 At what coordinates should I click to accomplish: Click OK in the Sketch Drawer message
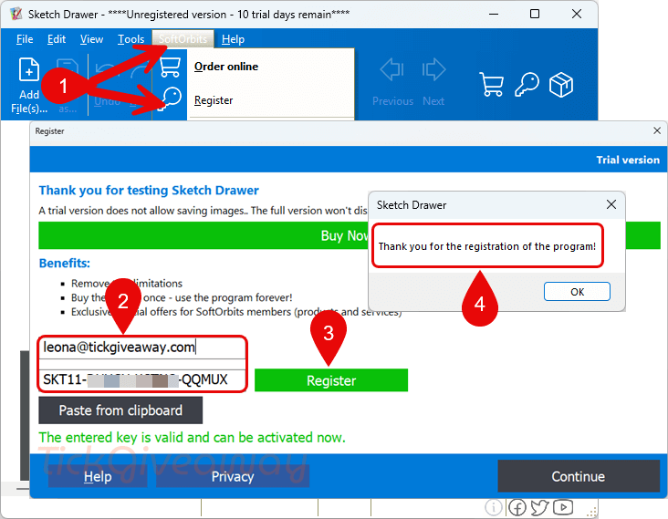click(577, 292)
